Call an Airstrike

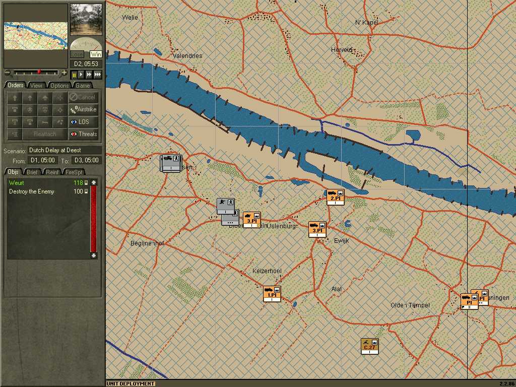(83, 109)
